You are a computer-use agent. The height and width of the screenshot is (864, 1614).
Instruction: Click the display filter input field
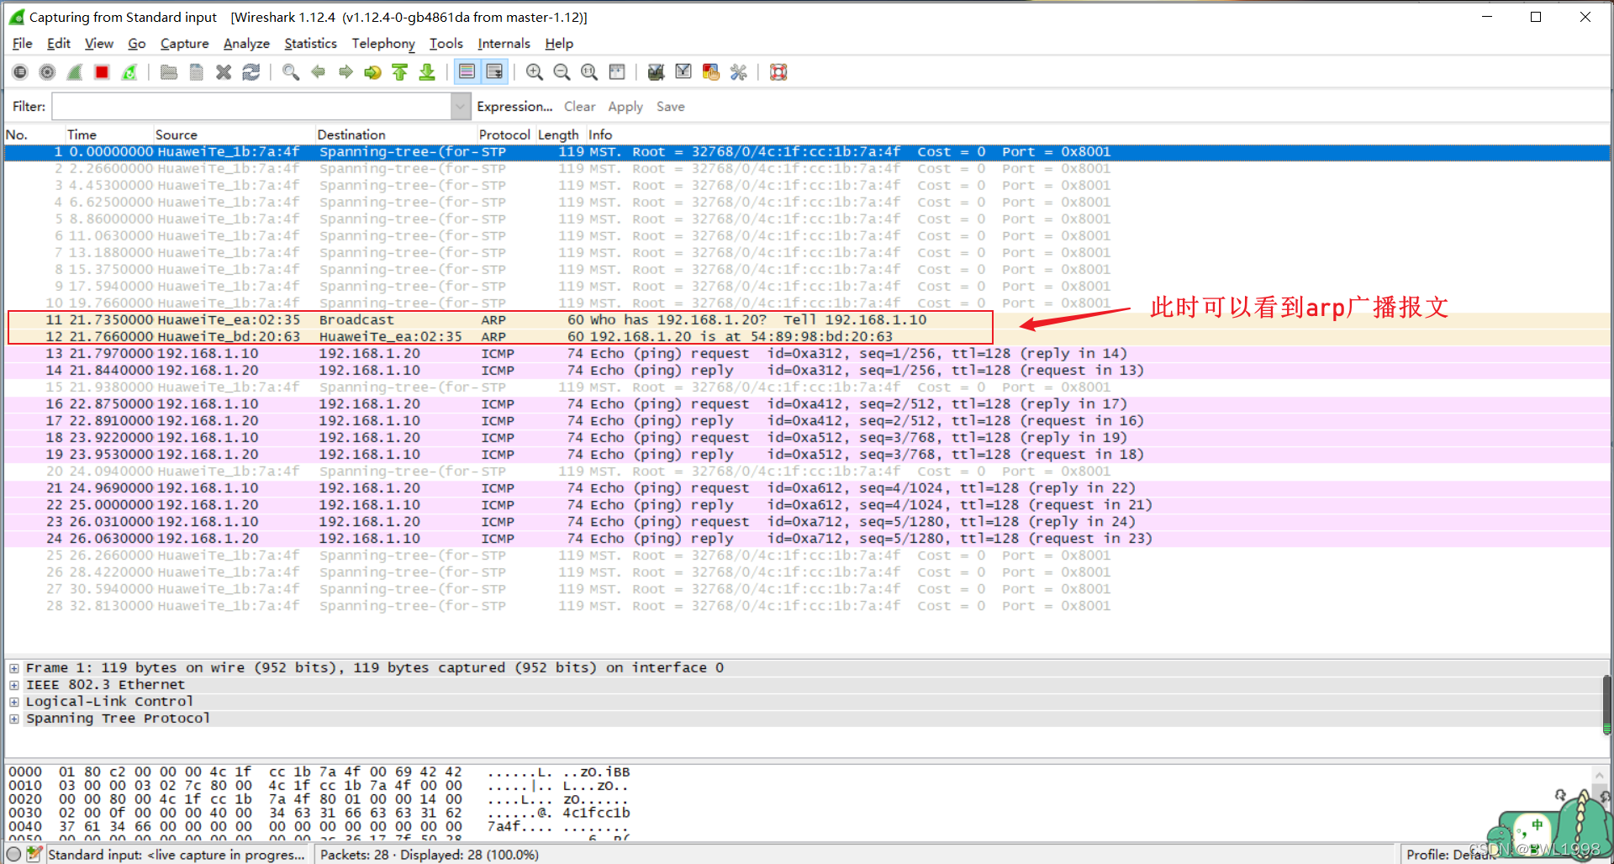[x=251, y=107]
